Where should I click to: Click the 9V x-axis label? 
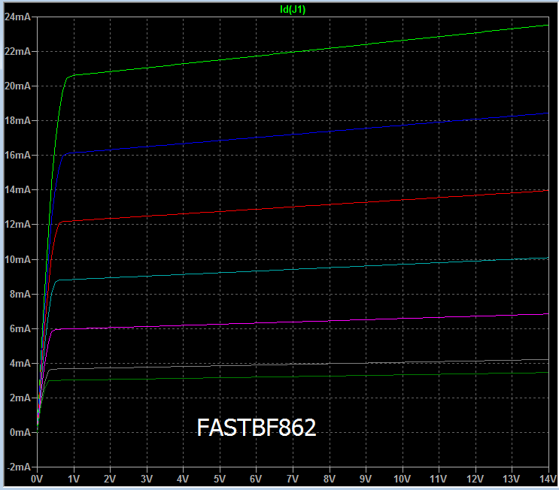tap(366, 479)
